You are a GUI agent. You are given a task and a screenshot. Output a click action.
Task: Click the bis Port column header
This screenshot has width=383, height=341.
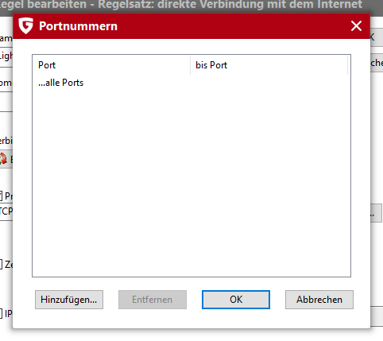269,65
